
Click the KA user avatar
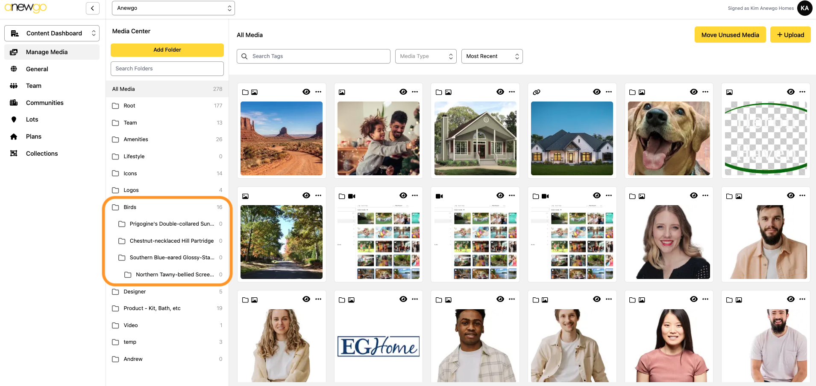coord(804,8)
